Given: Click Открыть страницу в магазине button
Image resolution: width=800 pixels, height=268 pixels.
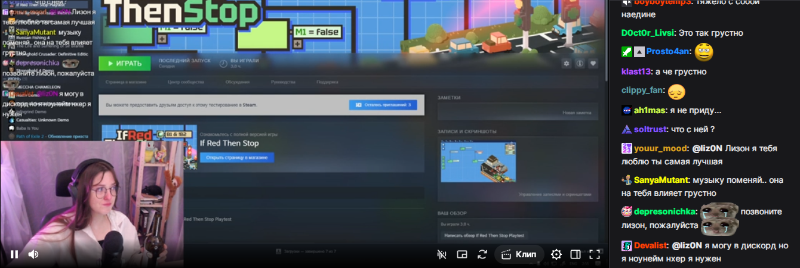Looking at the screenshot, I should (x=237, y=158).
